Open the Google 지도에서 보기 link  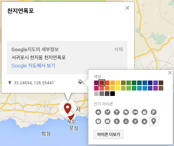(x=33, y=65)
